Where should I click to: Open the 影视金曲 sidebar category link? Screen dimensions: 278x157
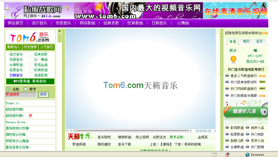pyautogui.click(x=41, y=65)
